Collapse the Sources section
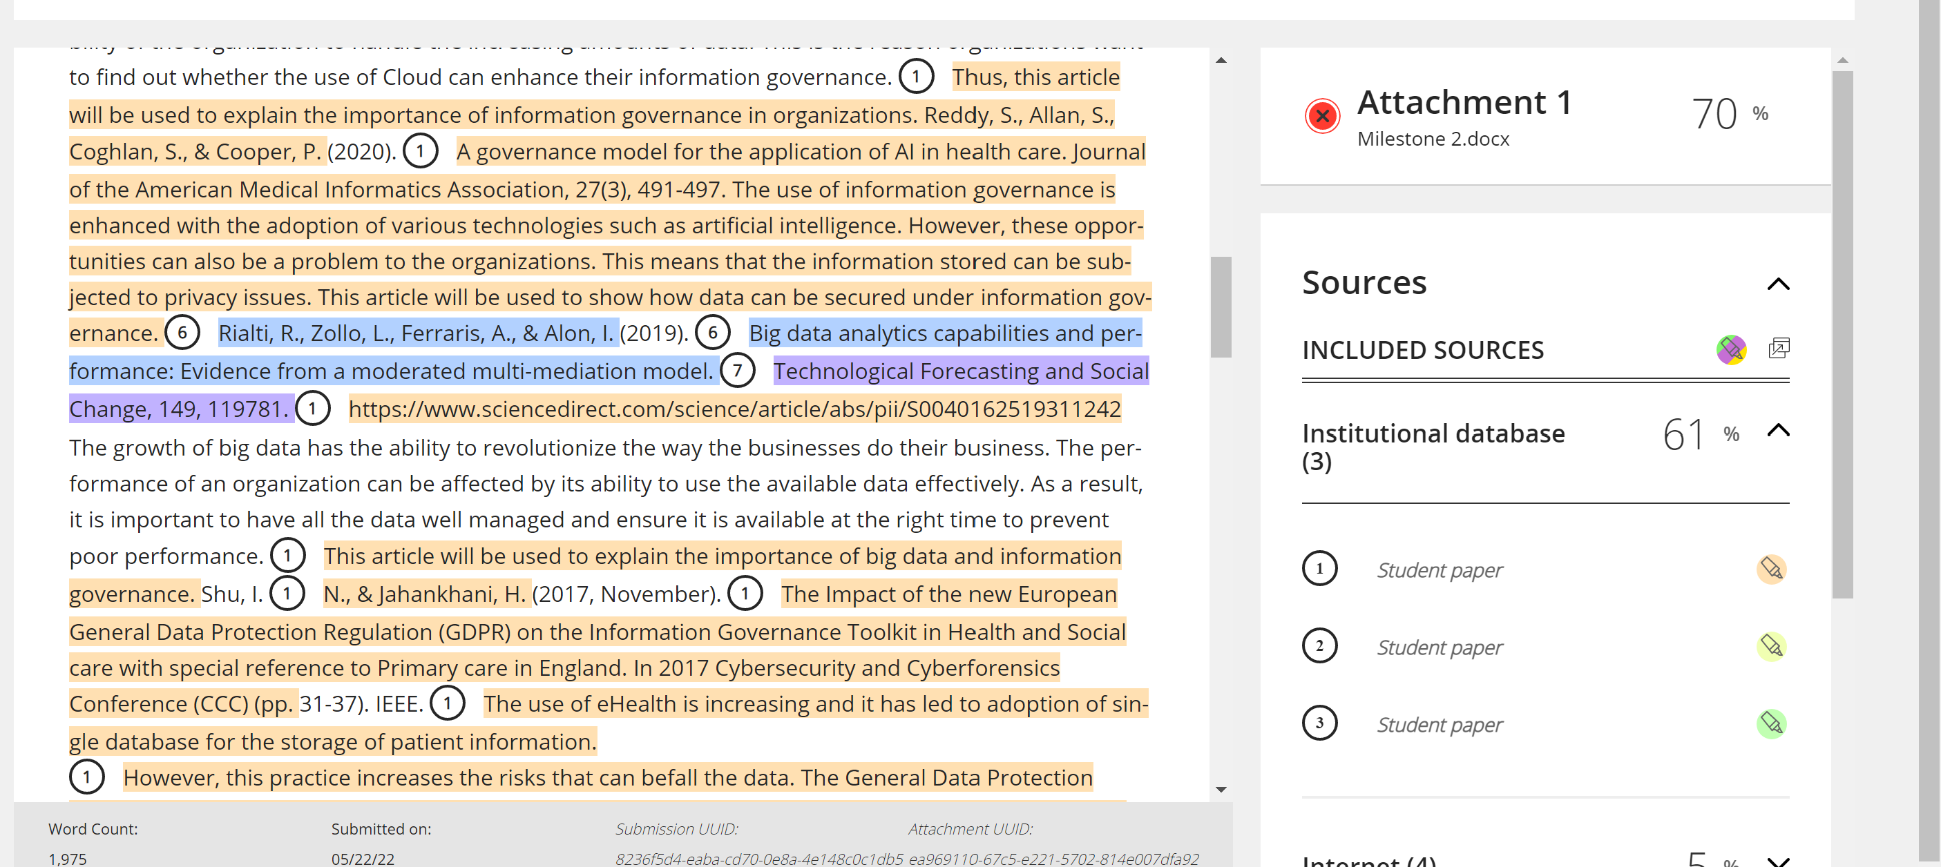 tap(1778, 284)
